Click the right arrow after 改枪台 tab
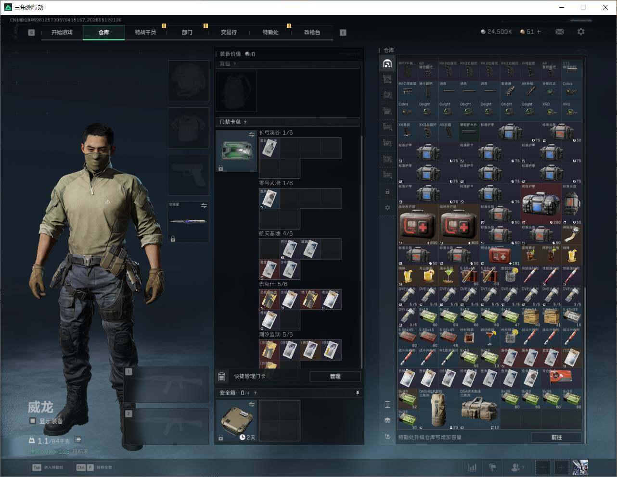 (x=343, y=33)
